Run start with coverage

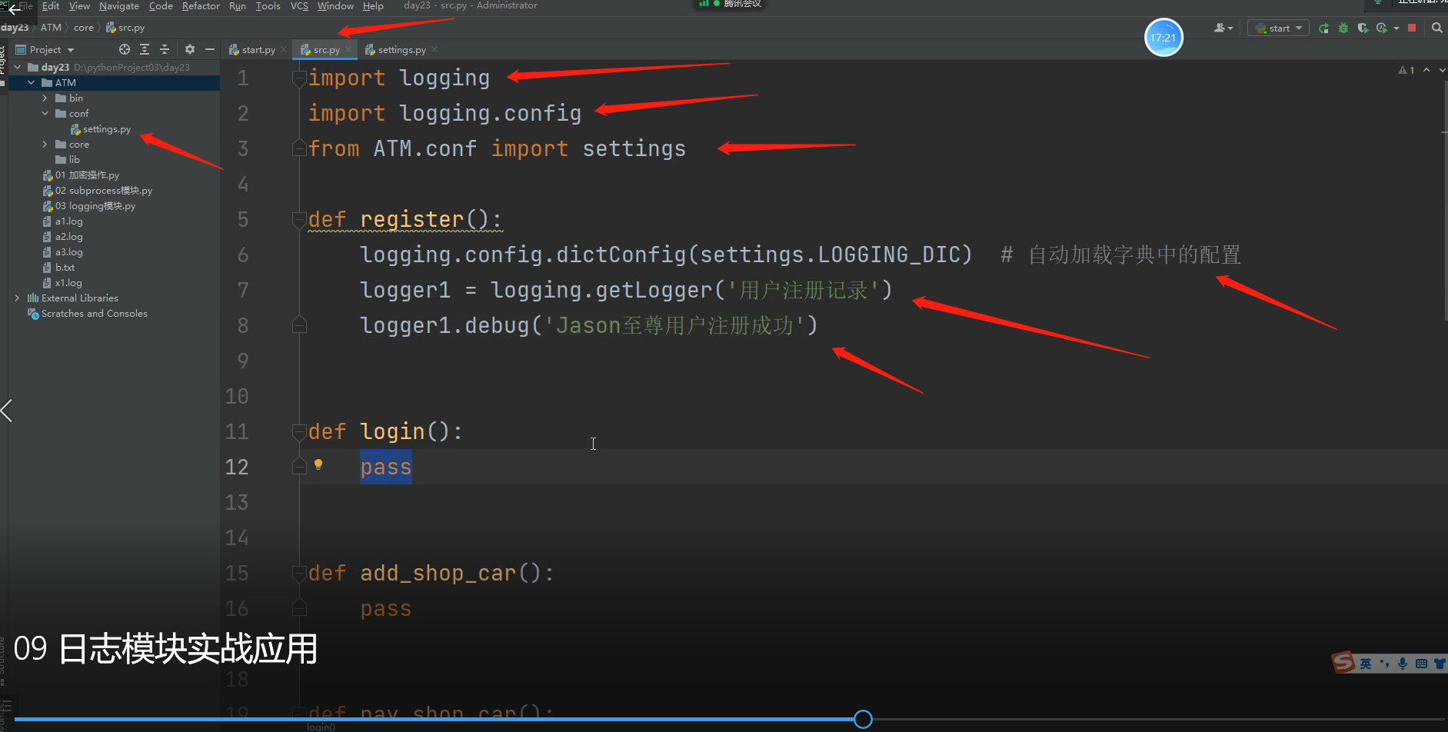point(1363,28)
